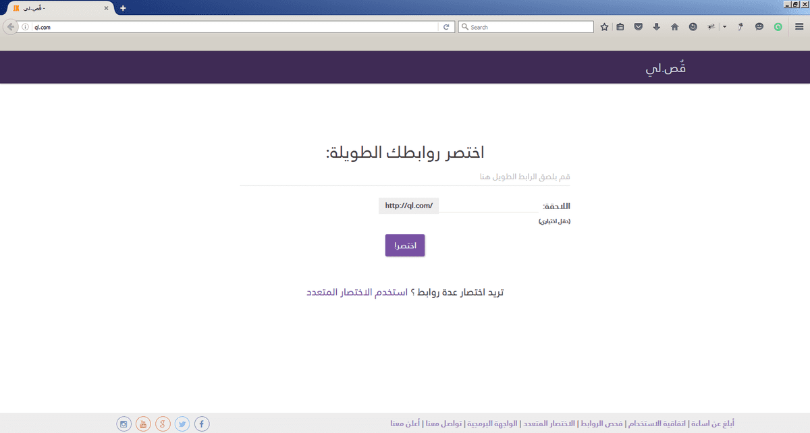Click the purple اختصر! shorten button
The height and width of the screenshot is (433, 810).
405,246
